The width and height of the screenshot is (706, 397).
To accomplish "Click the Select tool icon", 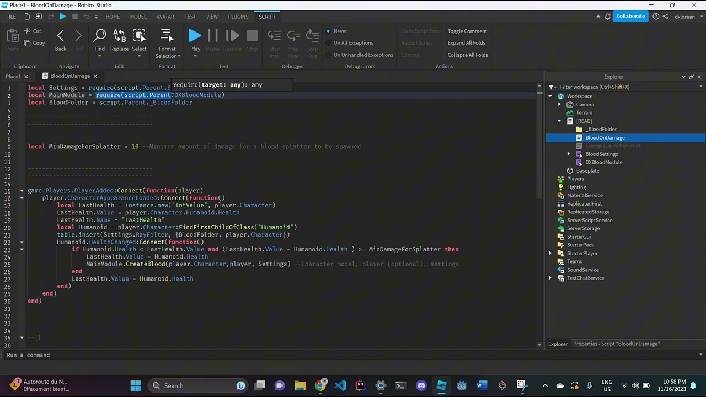I will pos(139,36).
